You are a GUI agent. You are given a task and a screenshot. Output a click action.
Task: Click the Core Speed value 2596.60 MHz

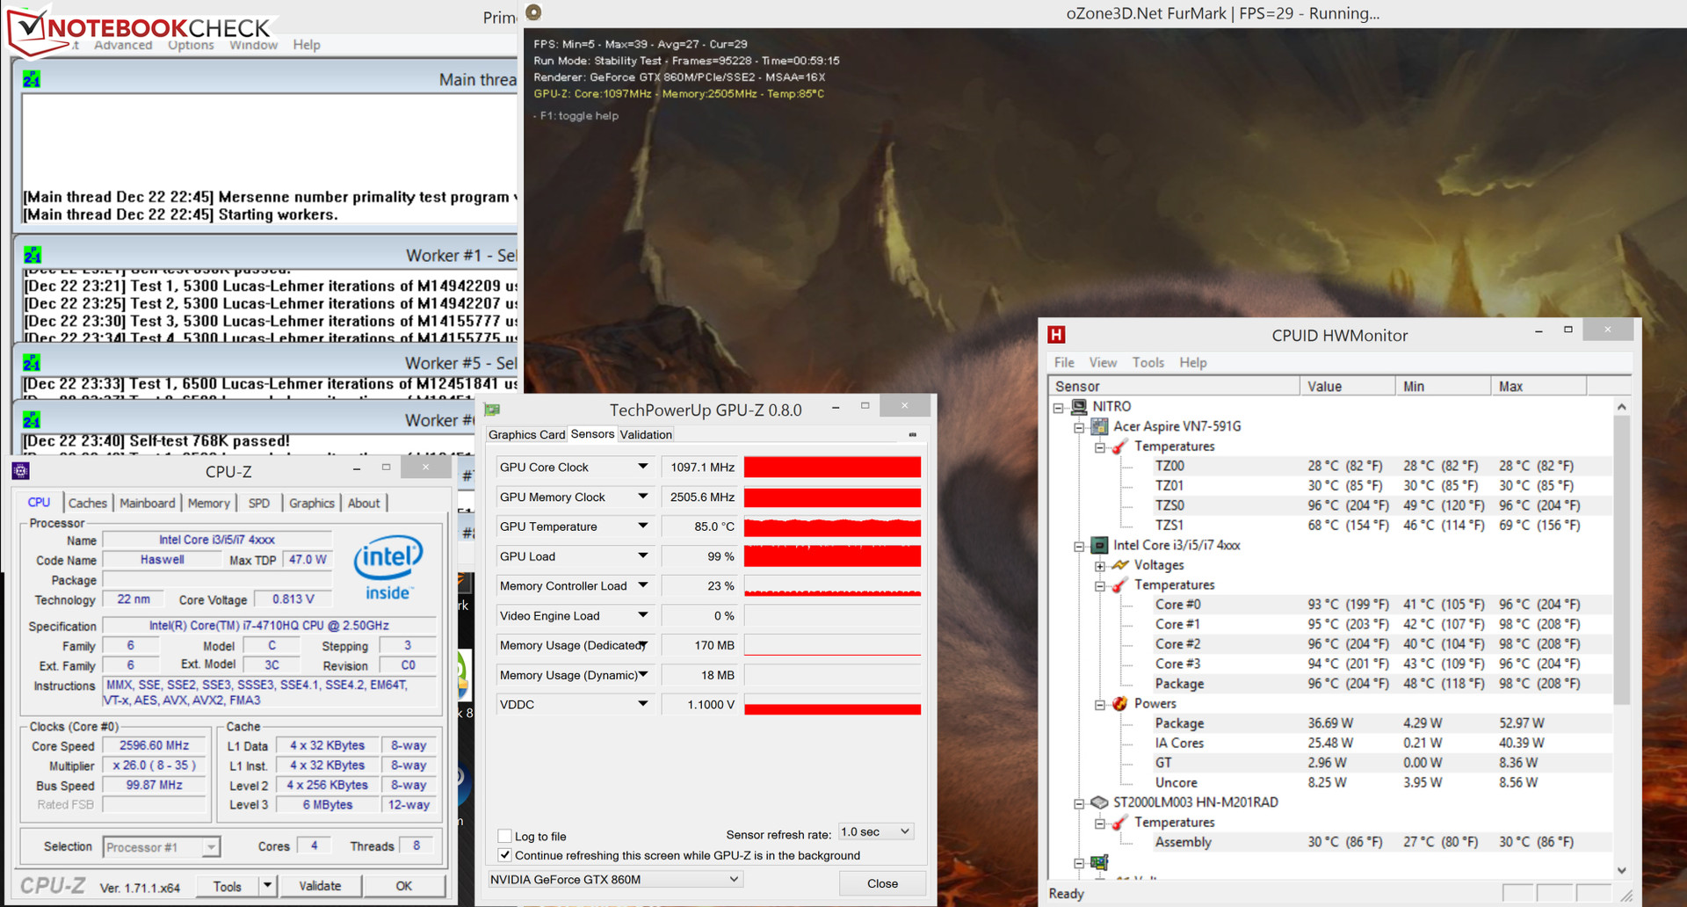(154, 745)
